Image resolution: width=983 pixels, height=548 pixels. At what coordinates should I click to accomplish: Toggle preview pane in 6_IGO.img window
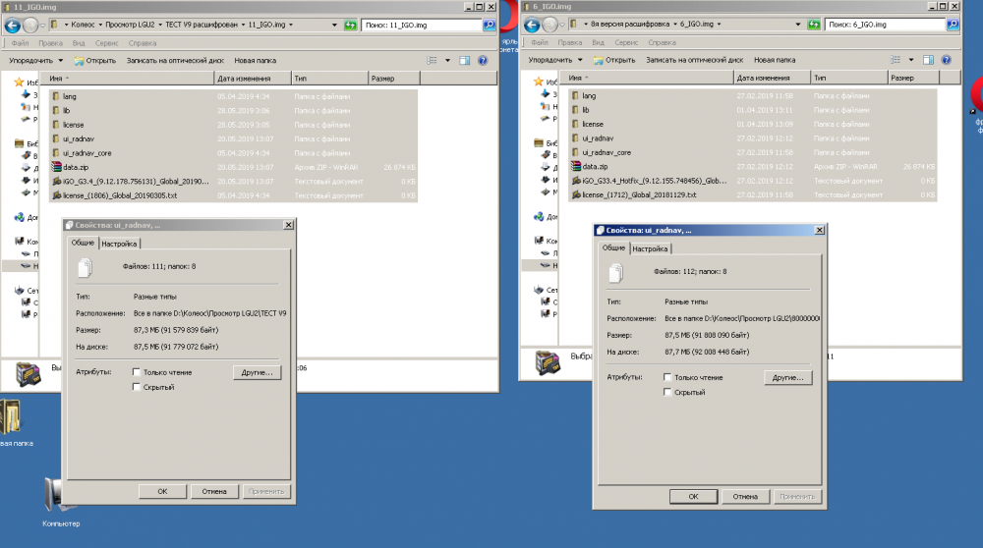tap(929, 60)
